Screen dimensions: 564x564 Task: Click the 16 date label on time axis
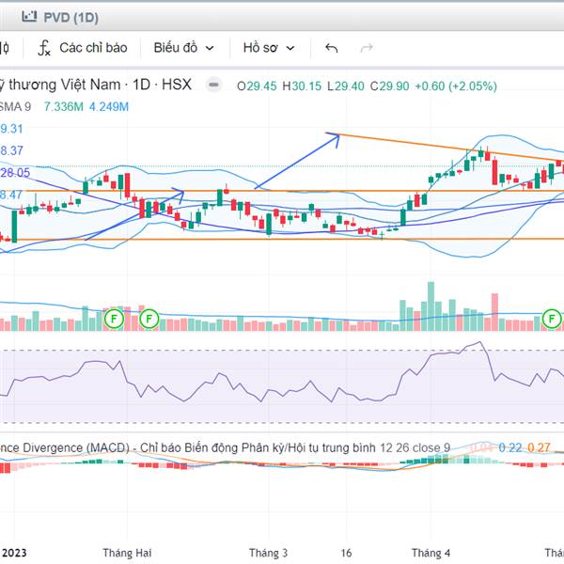pyautogui.click(x=346, y=553)
